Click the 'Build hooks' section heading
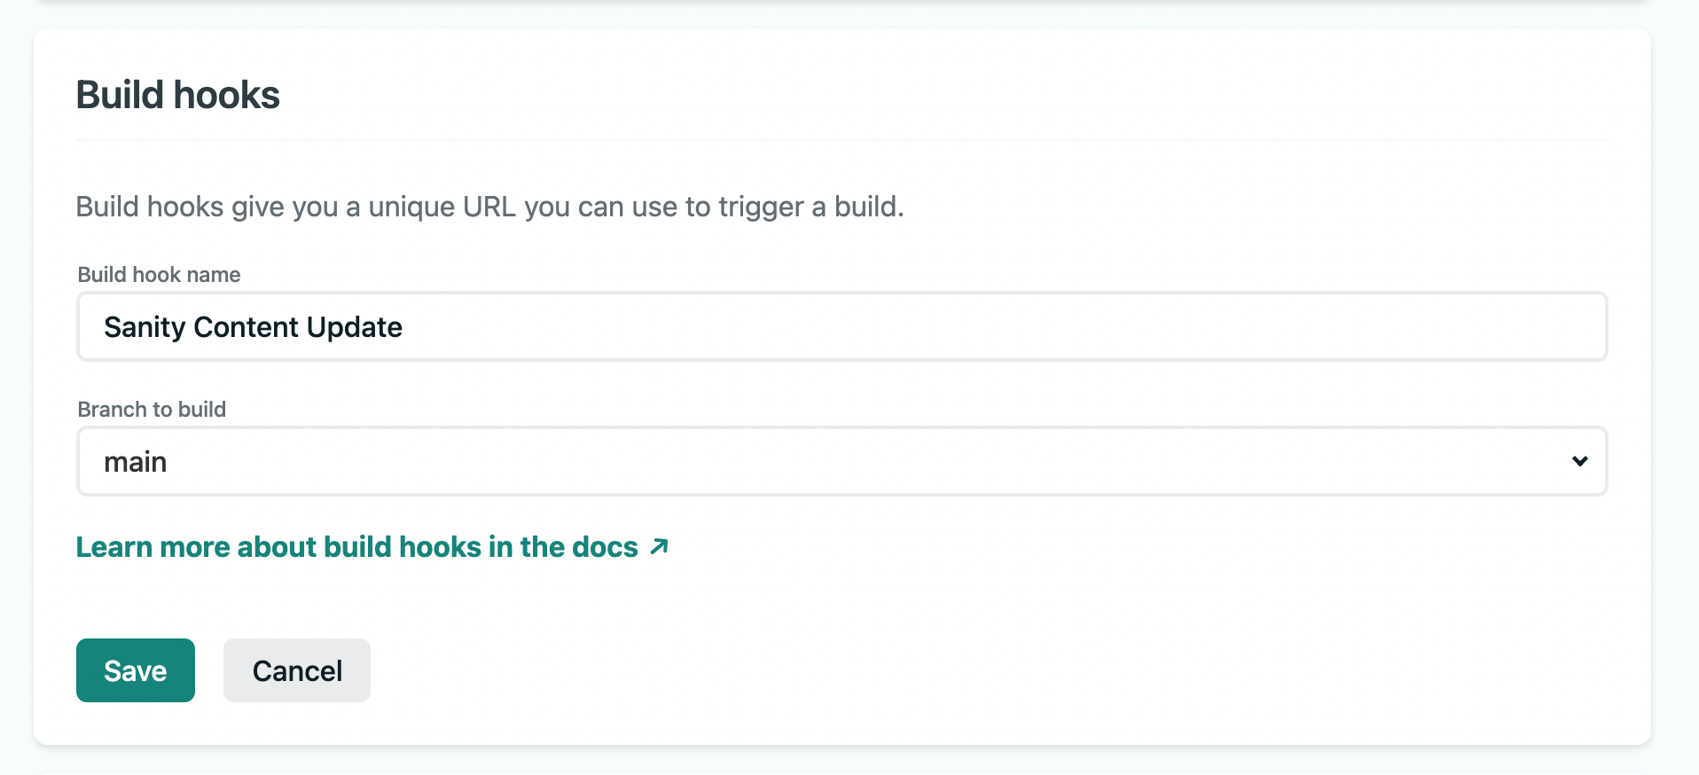Viewport: 1699px width, 775px height. (x=177, y=95)
